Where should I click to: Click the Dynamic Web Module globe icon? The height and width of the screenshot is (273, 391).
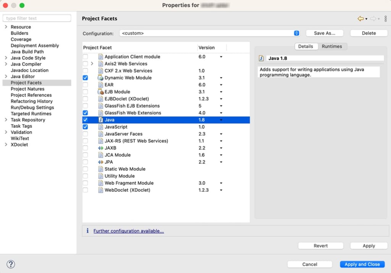[x=101, y=78]
